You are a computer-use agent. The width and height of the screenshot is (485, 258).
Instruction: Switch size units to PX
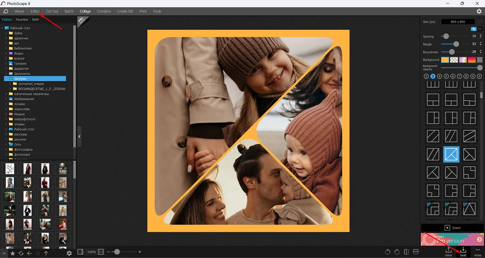click(x=479, y=29)
